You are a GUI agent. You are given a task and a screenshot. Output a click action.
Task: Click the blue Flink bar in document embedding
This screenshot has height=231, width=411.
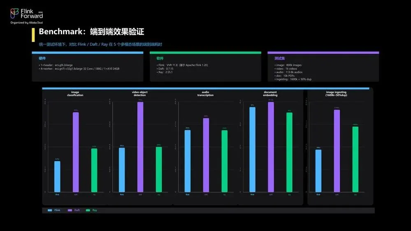coord(253,150)
